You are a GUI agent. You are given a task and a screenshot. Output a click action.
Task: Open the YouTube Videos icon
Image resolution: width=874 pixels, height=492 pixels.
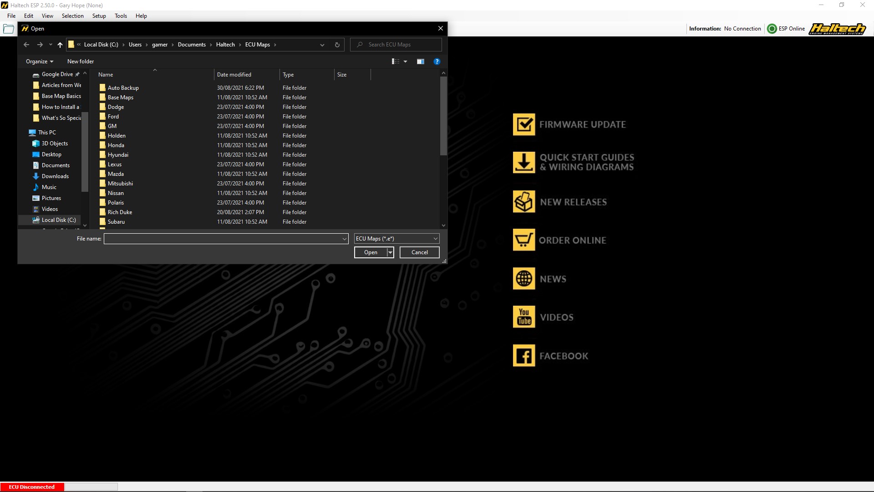[x=524, y=317]
